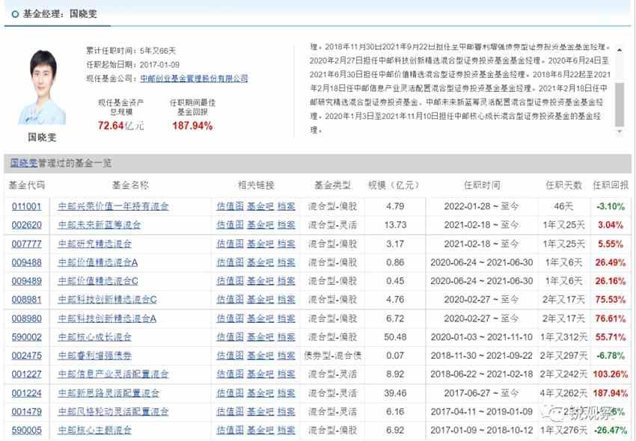636x441 pixels.
Task: Open 估值图 for fund 001227
Action: click(230, 374)
